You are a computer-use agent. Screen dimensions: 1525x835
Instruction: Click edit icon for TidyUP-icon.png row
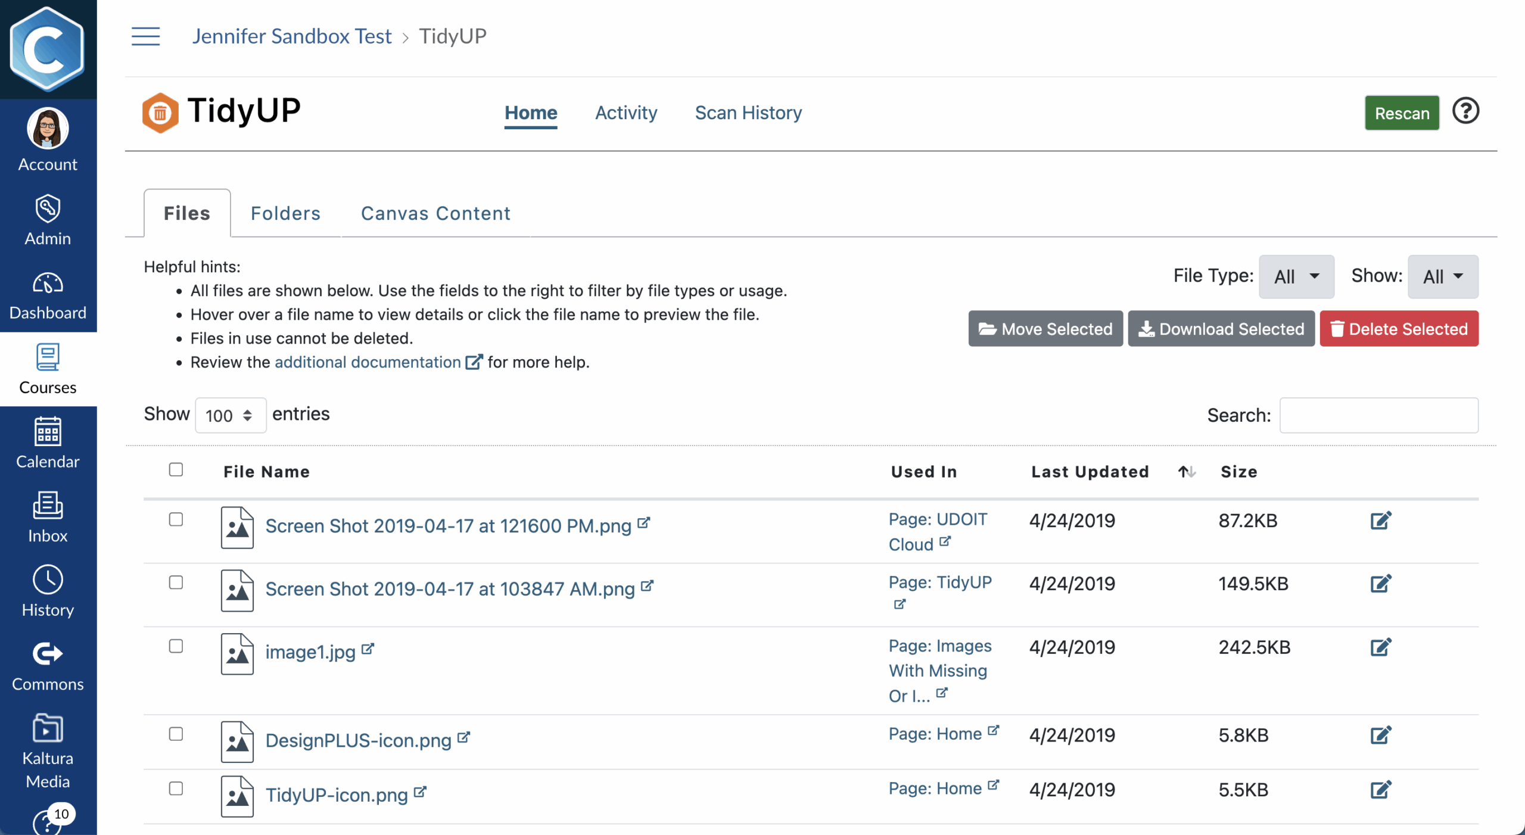click(1380, 790)
